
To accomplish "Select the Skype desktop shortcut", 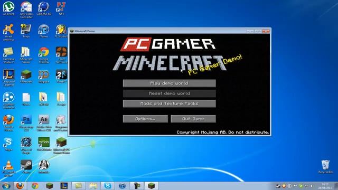I will coord(8,144).
